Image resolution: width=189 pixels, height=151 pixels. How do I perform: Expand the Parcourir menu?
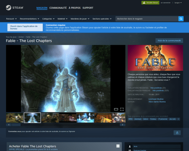pyautogui.click(x=12, y=19)
